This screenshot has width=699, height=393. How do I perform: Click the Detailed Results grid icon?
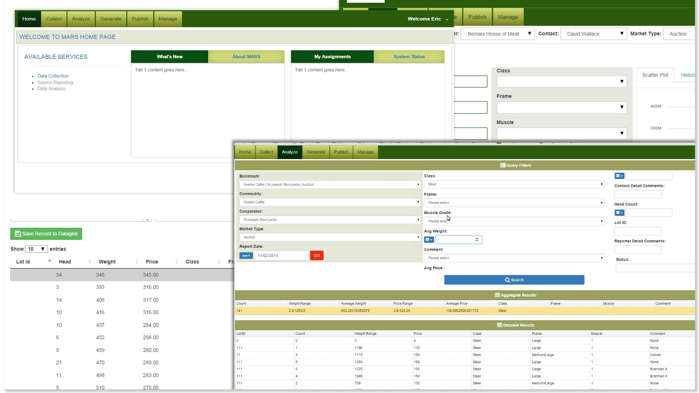[x=499, y=325]
